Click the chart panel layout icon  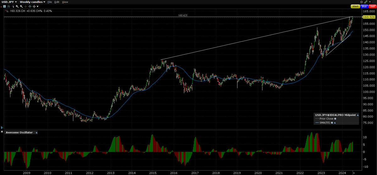coord(4,7)
